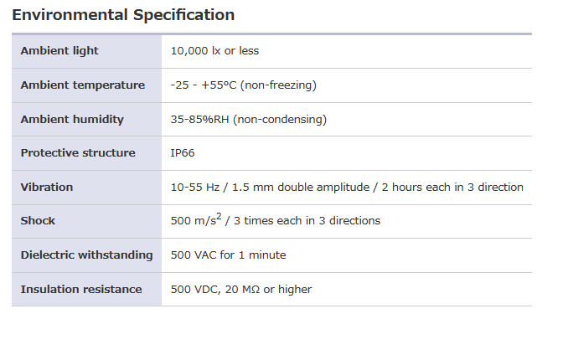The height and width of the screenshot is (355, 568).
Task: Select the Protective structure row label
Action: pos(78,153)
